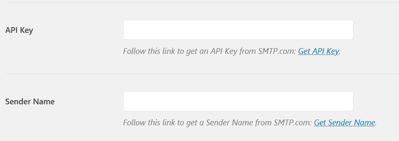This screenshot has width=399, height=141.
Task: Click the underlined blue text under Sender Name field
Action: click(x=344, y=123)
